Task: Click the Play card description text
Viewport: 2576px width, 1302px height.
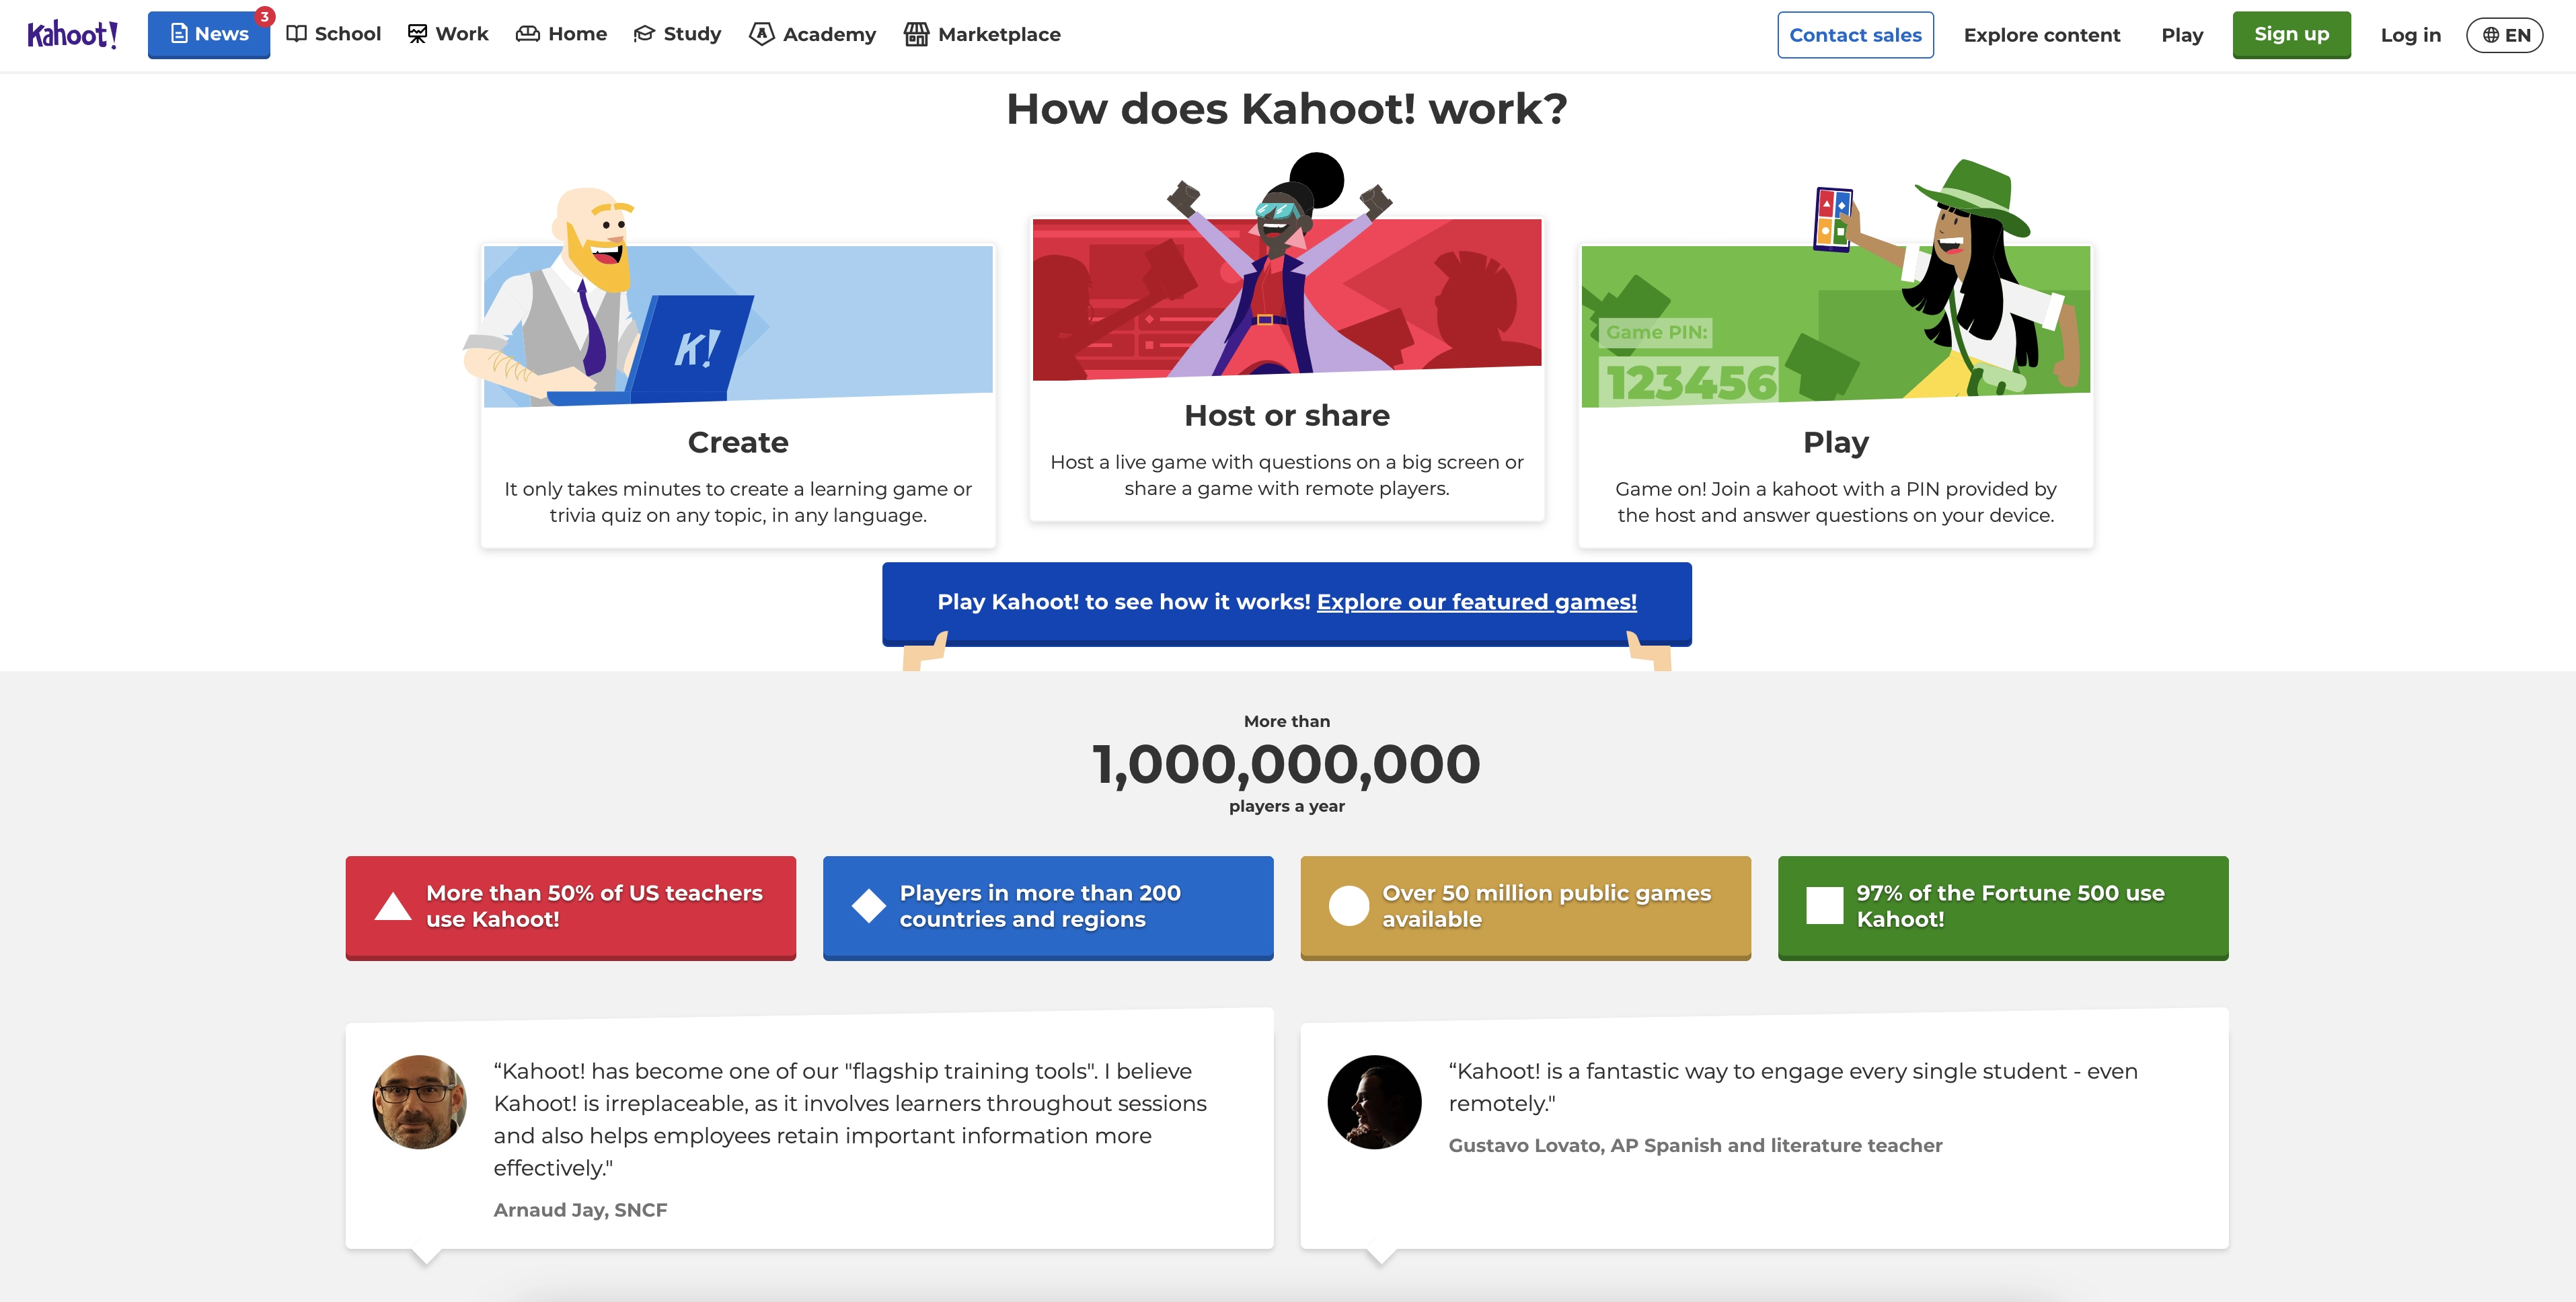Action: [1836, 502]
